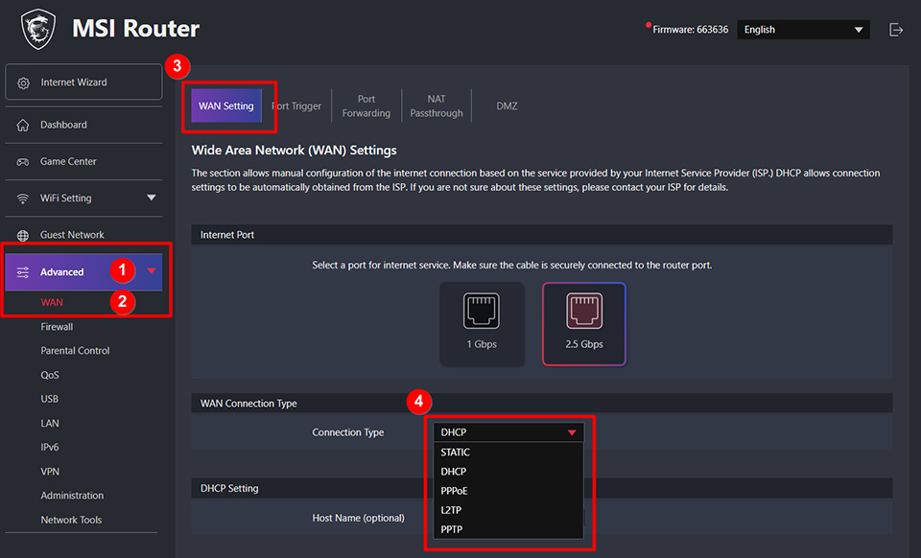The height and width of the screenshot is (558, 921).
Task: Click the Advanced sliders icon
Action: pos(23,272)
